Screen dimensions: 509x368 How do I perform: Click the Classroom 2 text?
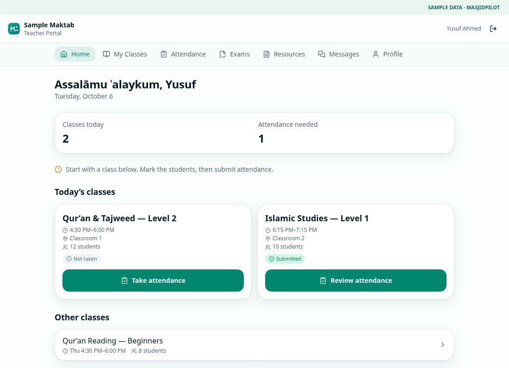point(288,238)
